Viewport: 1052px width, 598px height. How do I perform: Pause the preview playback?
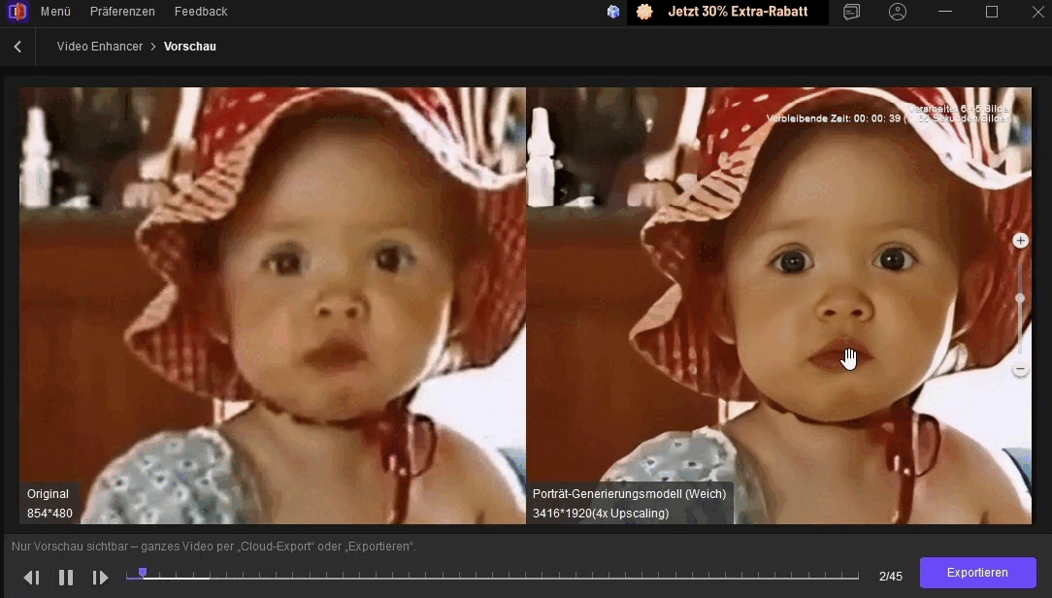[x=66, y=578]
